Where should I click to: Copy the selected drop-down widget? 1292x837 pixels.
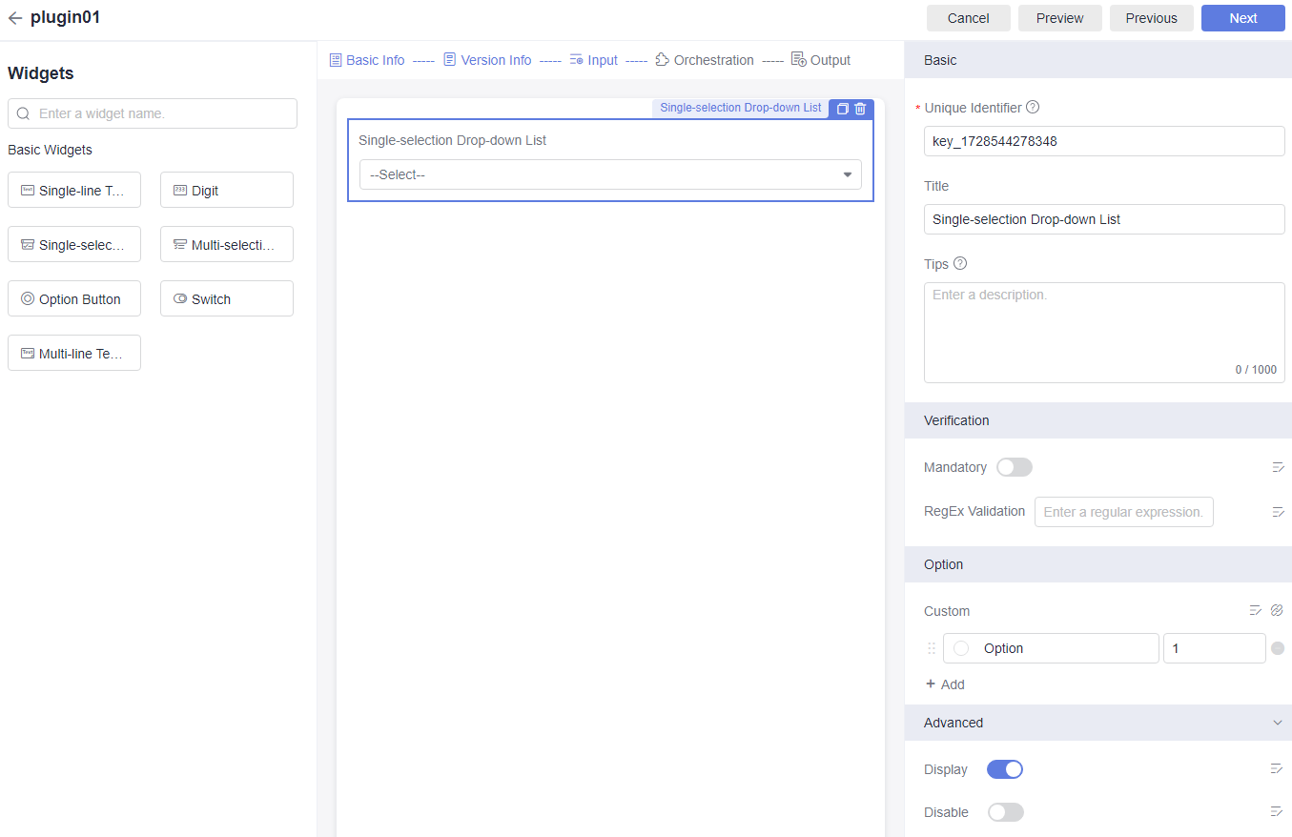842,109
